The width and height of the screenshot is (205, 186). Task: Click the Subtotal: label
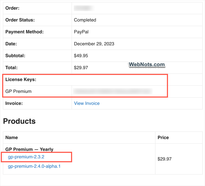(15, 56)
